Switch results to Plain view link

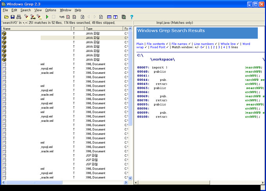[140, 44]
